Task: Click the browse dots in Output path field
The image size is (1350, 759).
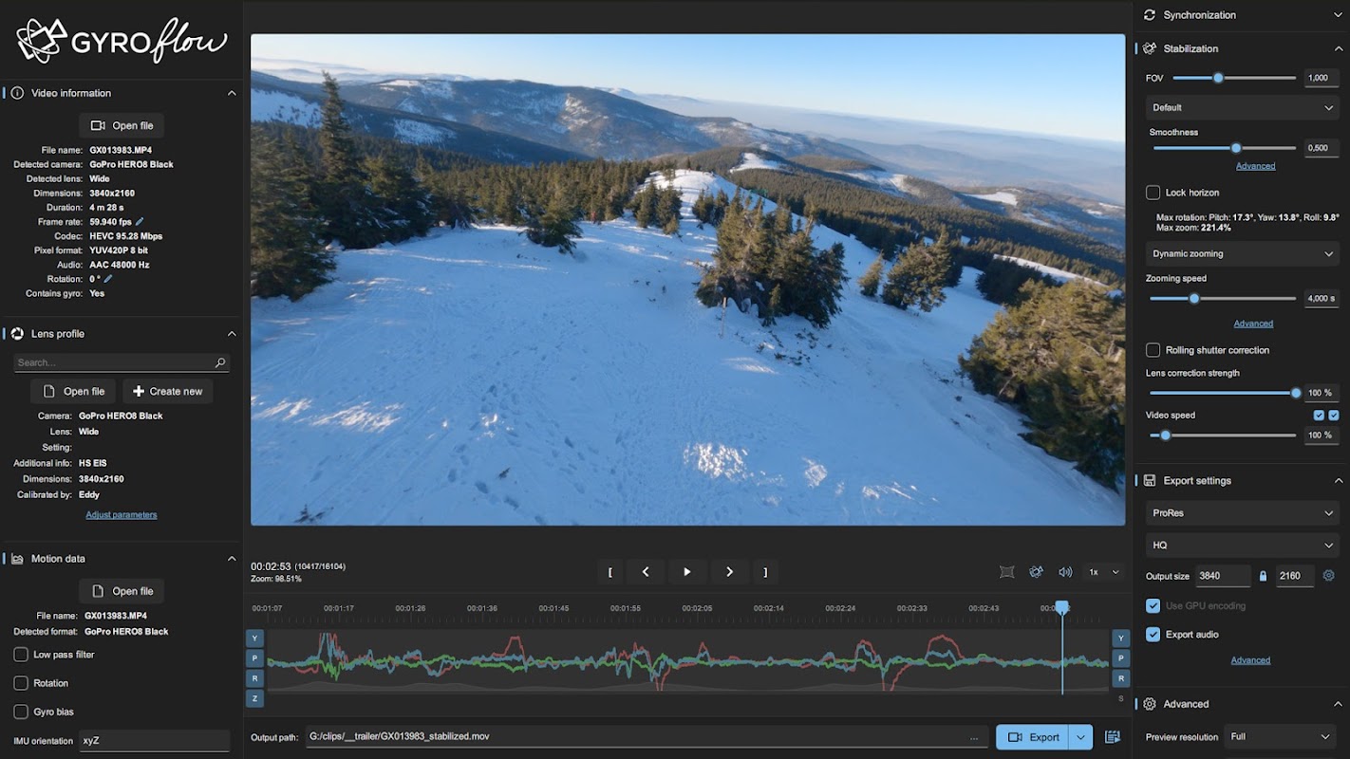Action: [974, 737]
